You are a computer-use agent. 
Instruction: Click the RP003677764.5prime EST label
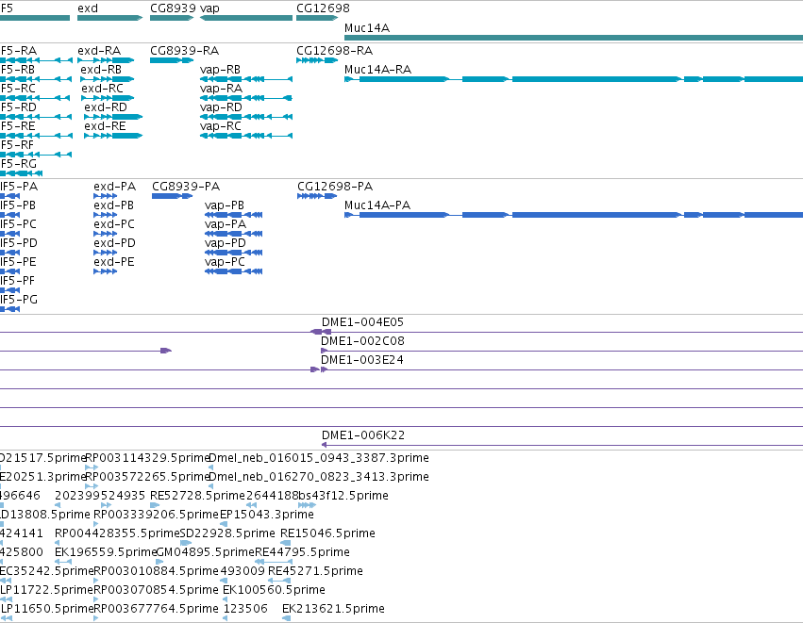156,609
